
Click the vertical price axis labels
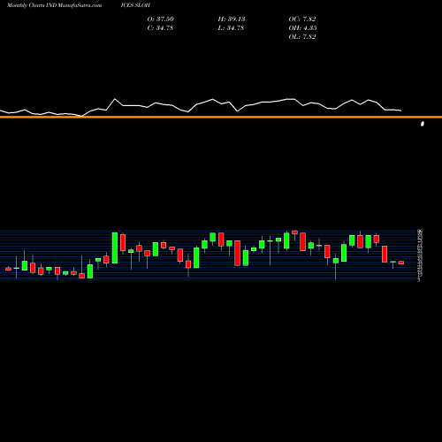coord(420,255)
